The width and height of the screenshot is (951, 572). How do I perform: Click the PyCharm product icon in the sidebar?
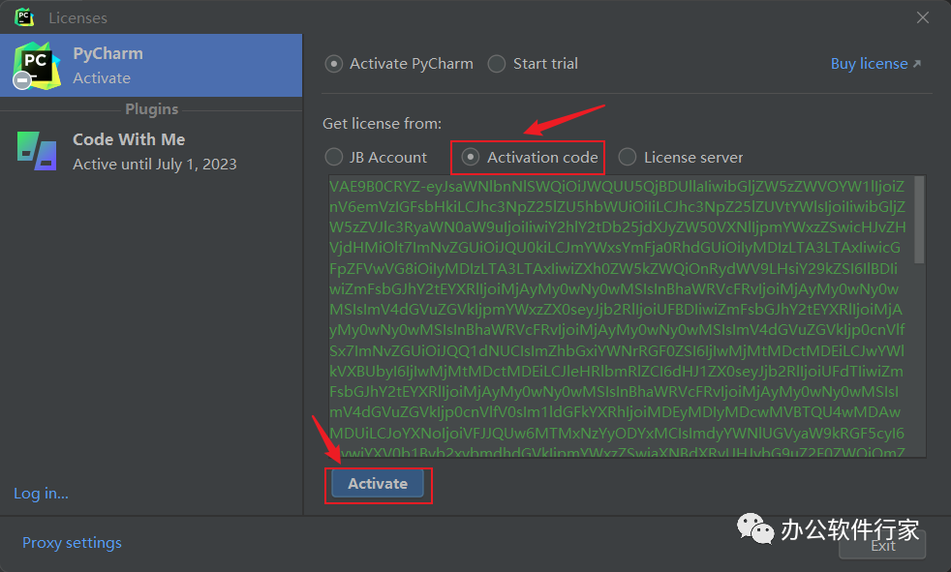36,66
